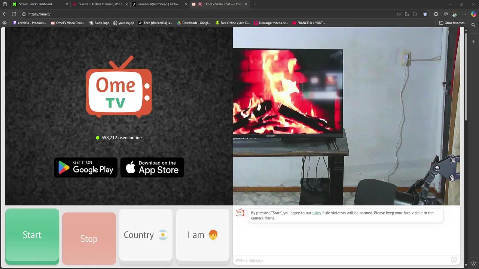Open the FRANCIS is a YOUT... bookmark
Viewport: 479px width, 269px height.
click(309, 23)
